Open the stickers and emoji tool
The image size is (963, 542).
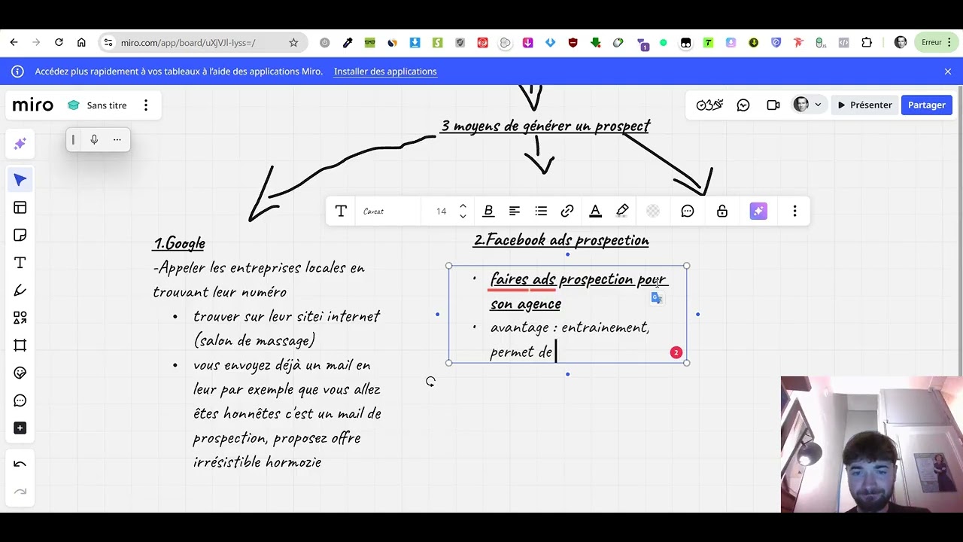click(20, 373)
